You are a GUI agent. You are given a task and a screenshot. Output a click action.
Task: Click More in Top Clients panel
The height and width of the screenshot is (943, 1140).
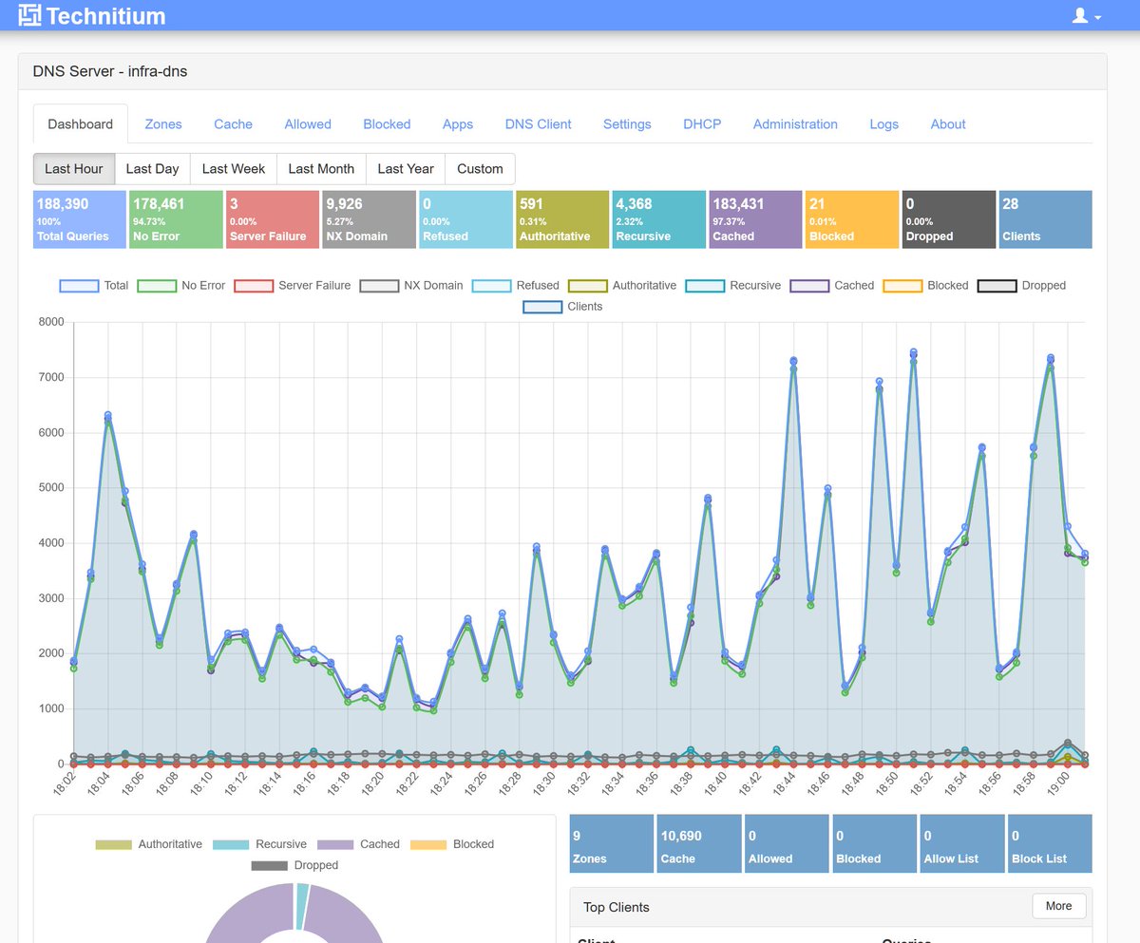pos(1058,906)
